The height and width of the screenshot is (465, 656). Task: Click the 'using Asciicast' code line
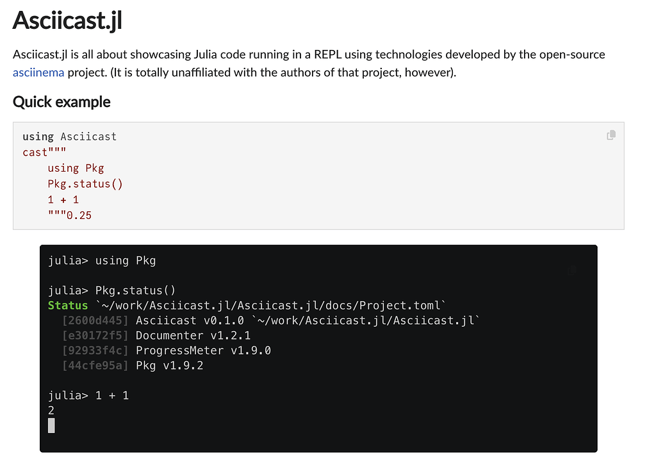[69, 136]
